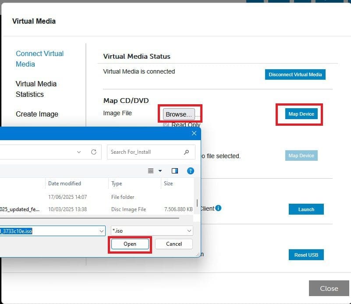Click Browse for image file

coord(179,114)
